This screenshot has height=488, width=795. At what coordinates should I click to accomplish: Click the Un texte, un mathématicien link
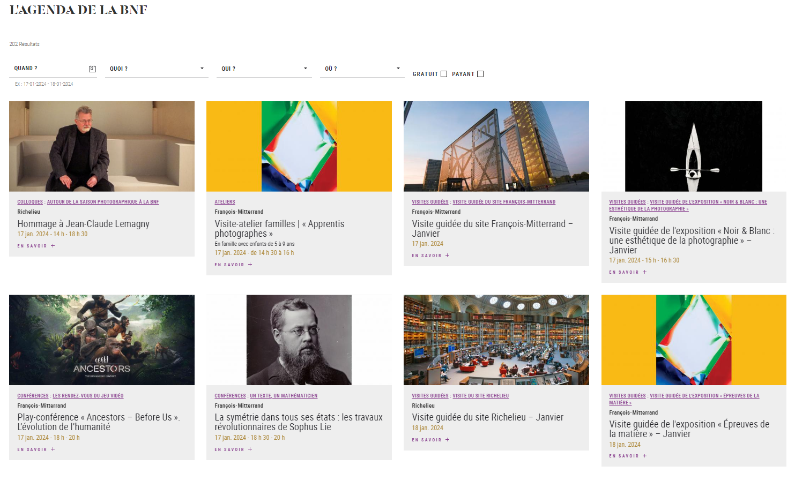pos(284,396)
